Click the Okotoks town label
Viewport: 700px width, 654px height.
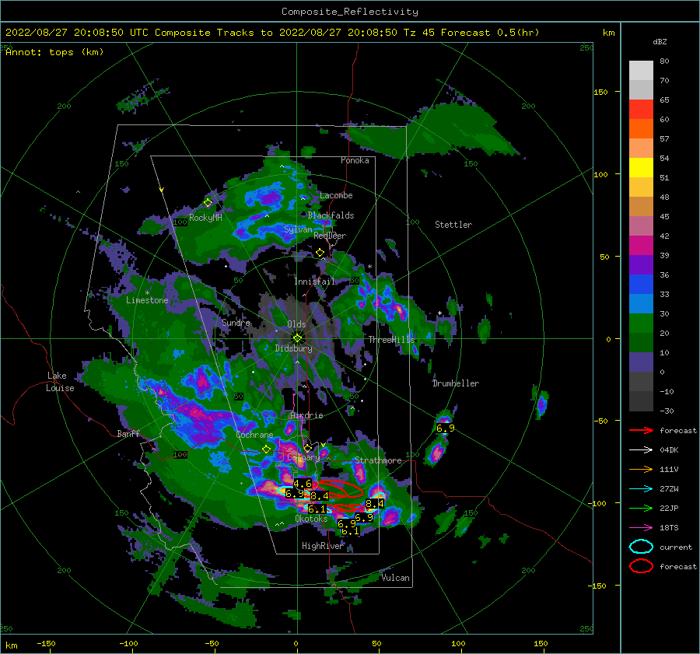point(311,519)
